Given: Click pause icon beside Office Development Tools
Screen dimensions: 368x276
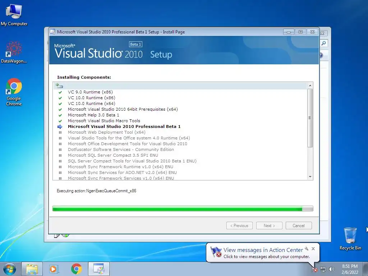Looking at the screenshot, I should coord(60,144).
